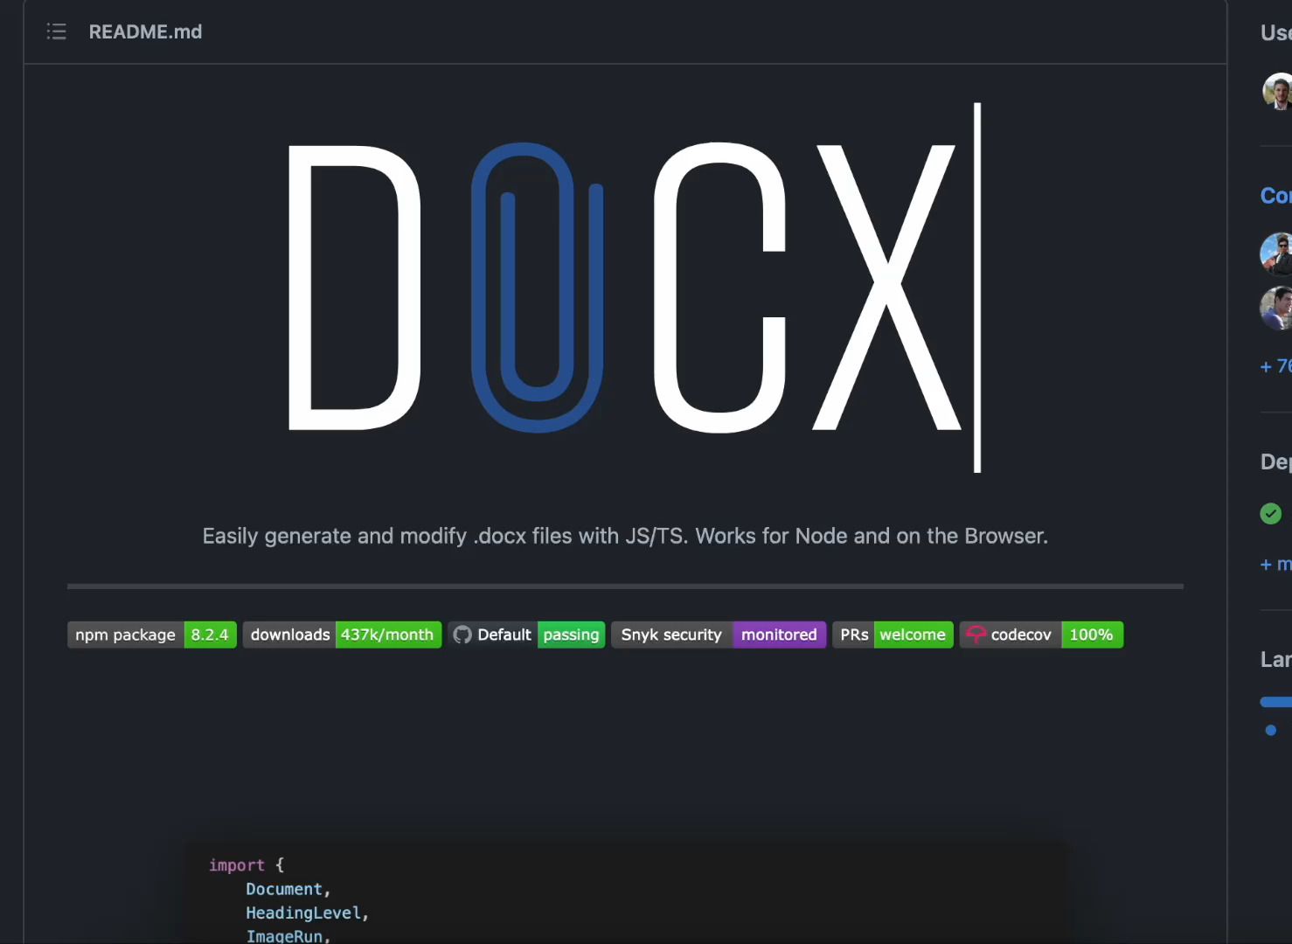Click the 'import {' code line
The width and height of the screenshot is (1292, 944).
(x=247, y=865)
